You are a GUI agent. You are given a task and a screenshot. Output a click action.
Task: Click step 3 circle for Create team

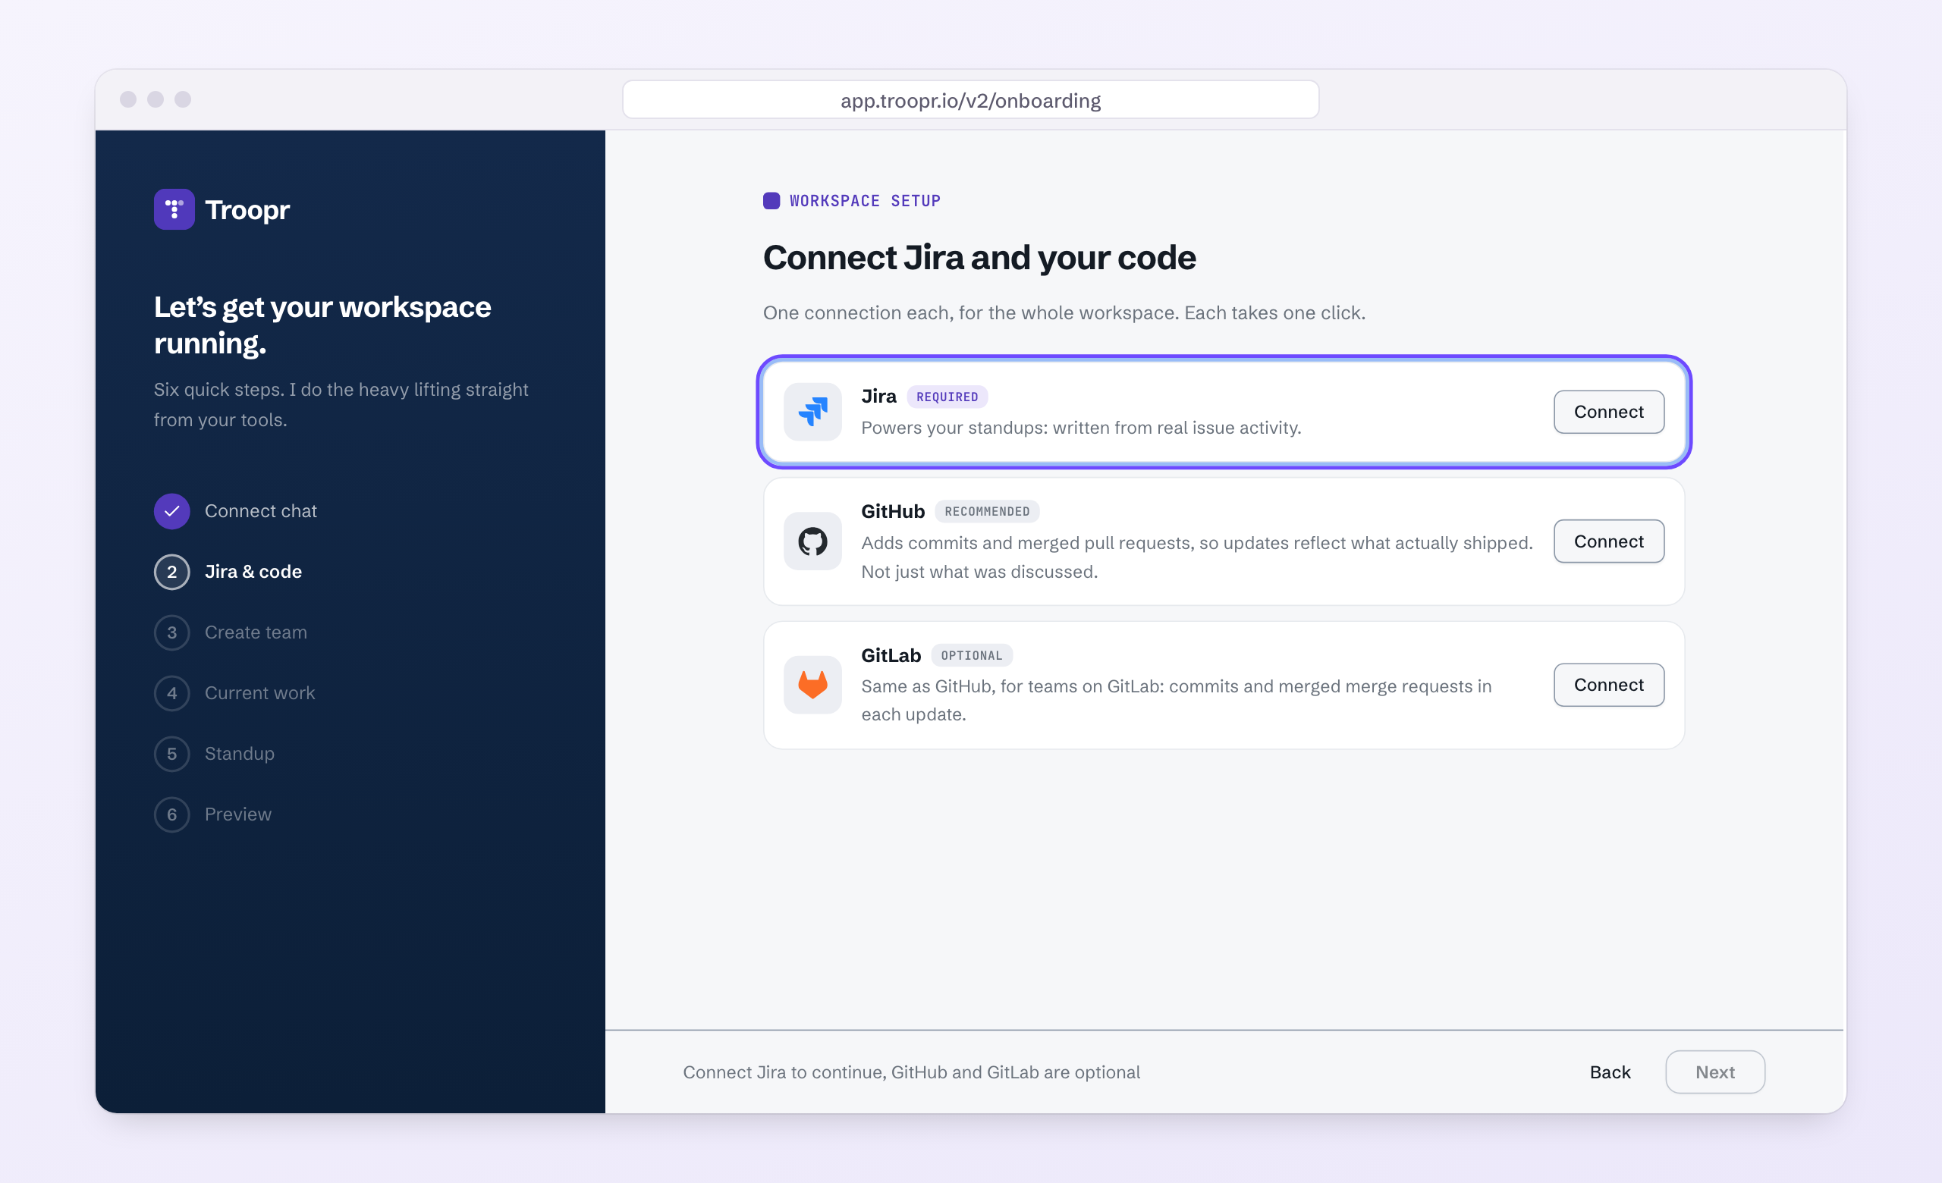pyautogui.click(x=171, y=632)
